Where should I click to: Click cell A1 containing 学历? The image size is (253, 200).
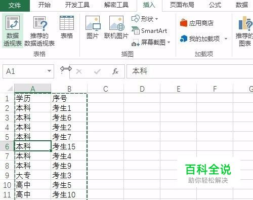click(33, 98)
